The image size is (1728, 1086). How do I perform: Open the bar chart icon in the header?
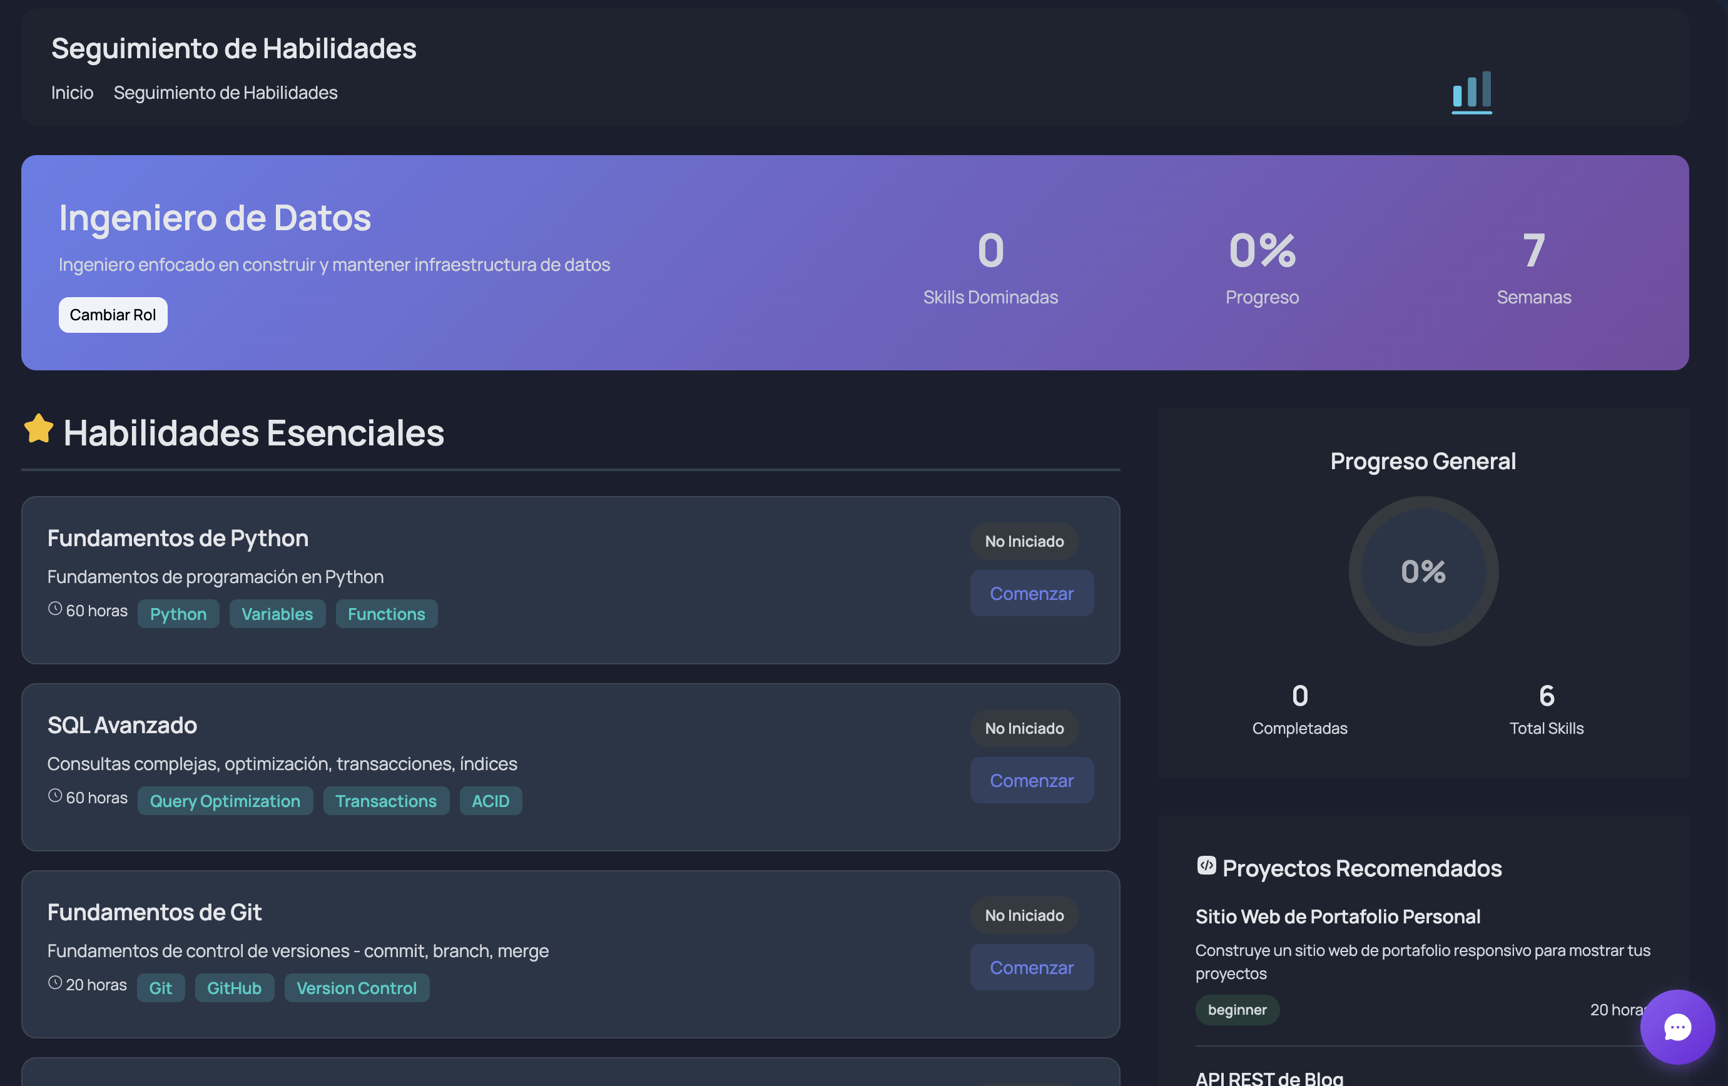(x=1471, y=91)
